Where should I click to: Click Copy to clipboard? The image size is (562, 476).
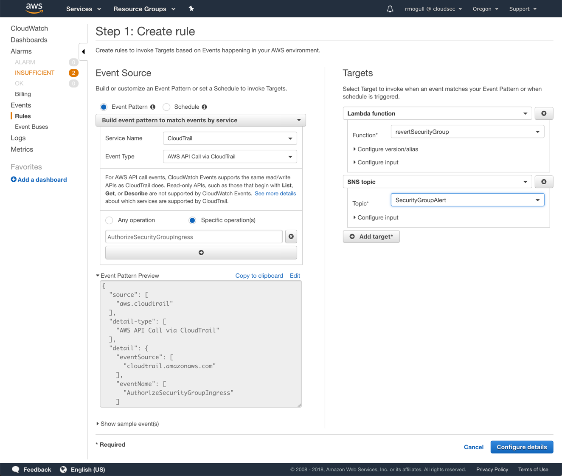point(259,276)
